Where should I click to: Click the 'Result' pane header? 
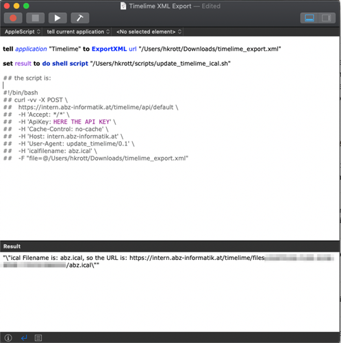coord(12,246)
